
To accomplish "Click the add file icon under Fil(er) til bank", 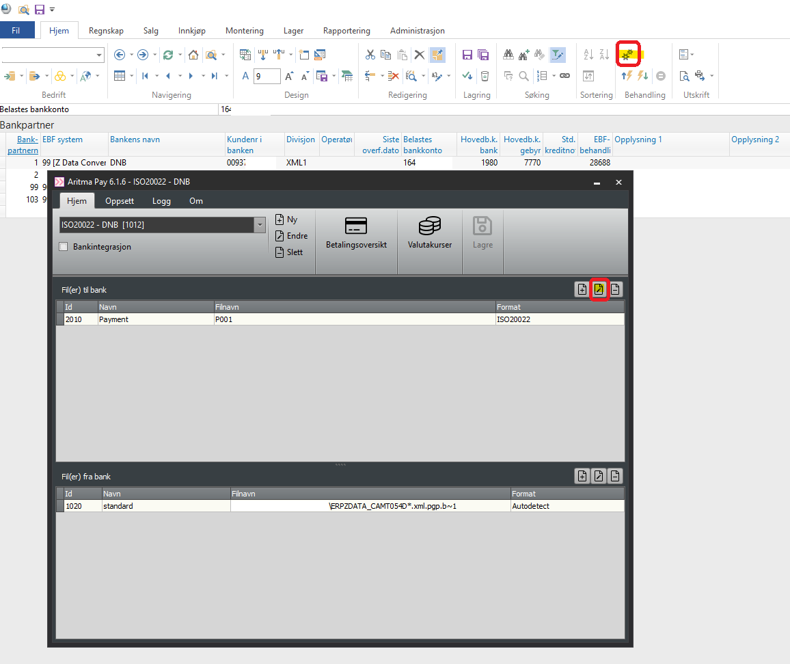I will click(x=582, y=289).
